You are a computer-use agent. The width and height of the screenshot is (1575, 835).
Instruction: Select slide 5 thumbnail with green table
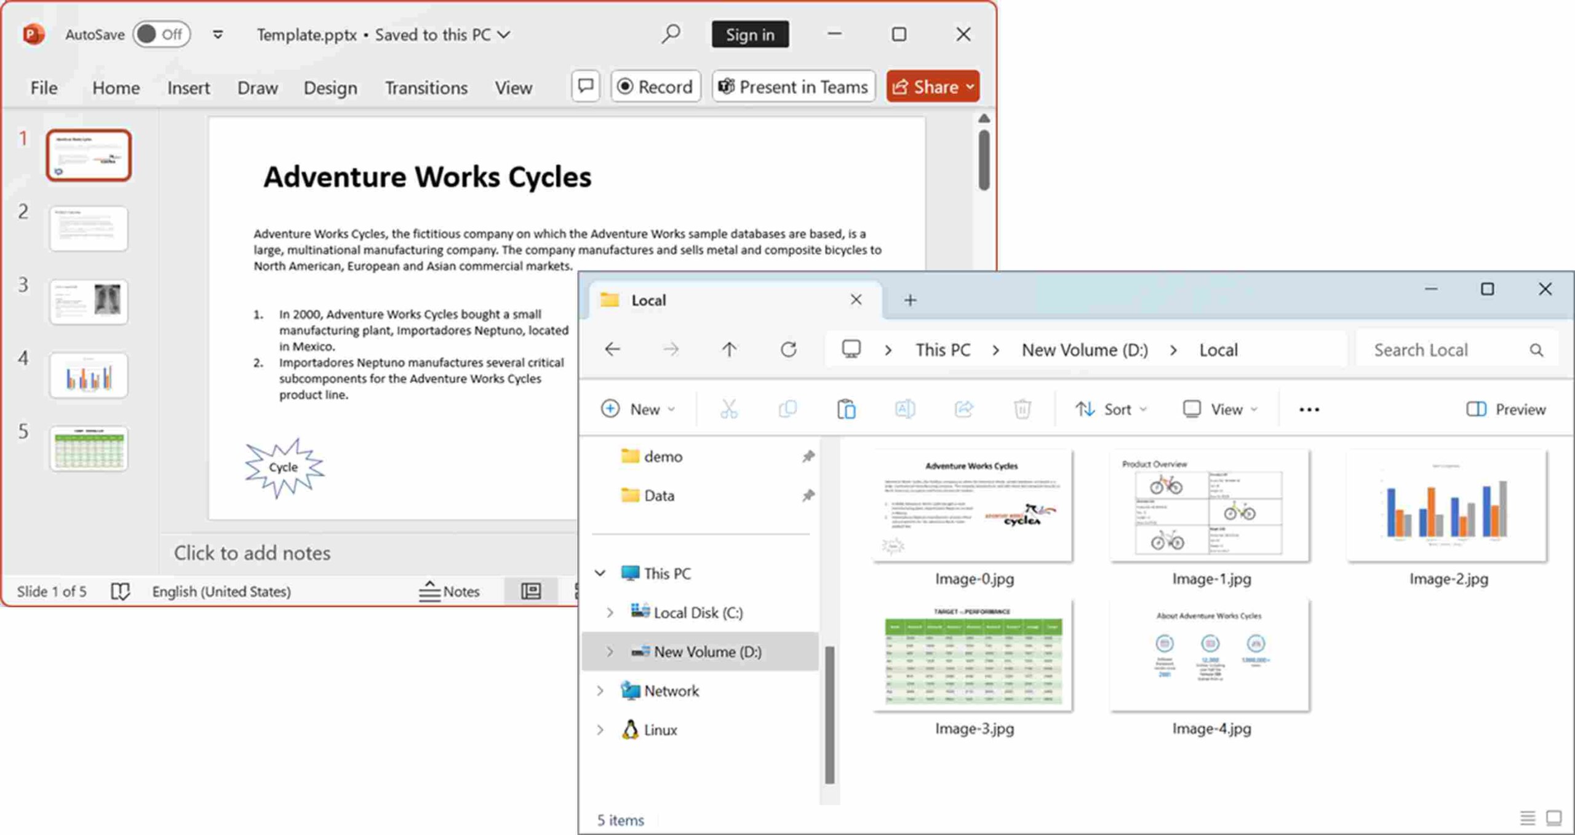pyautogui.click(x=89, y=448)
